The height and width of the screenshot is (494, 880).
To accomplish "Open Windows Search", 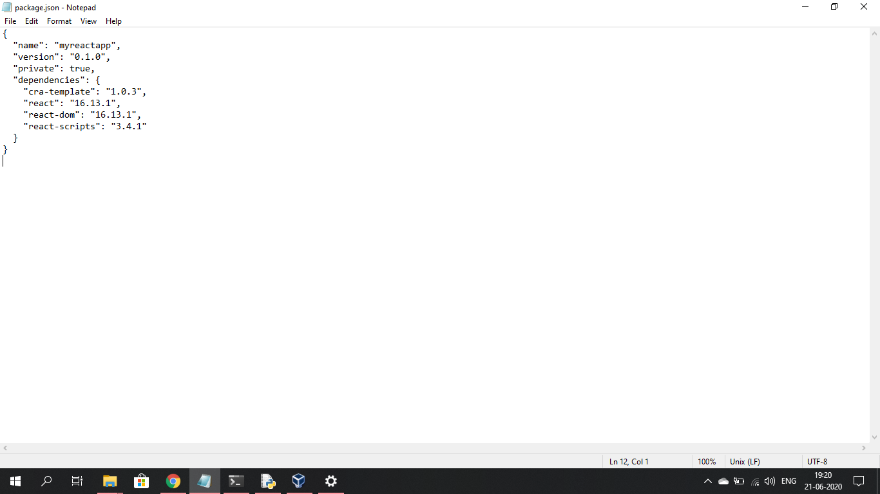I will (x=46, y=481).
